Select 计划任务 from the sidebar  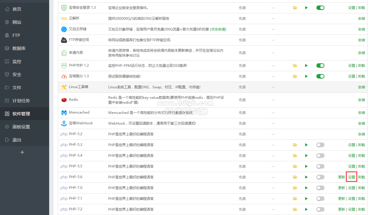pyautogui.click(x=21, y=101)
